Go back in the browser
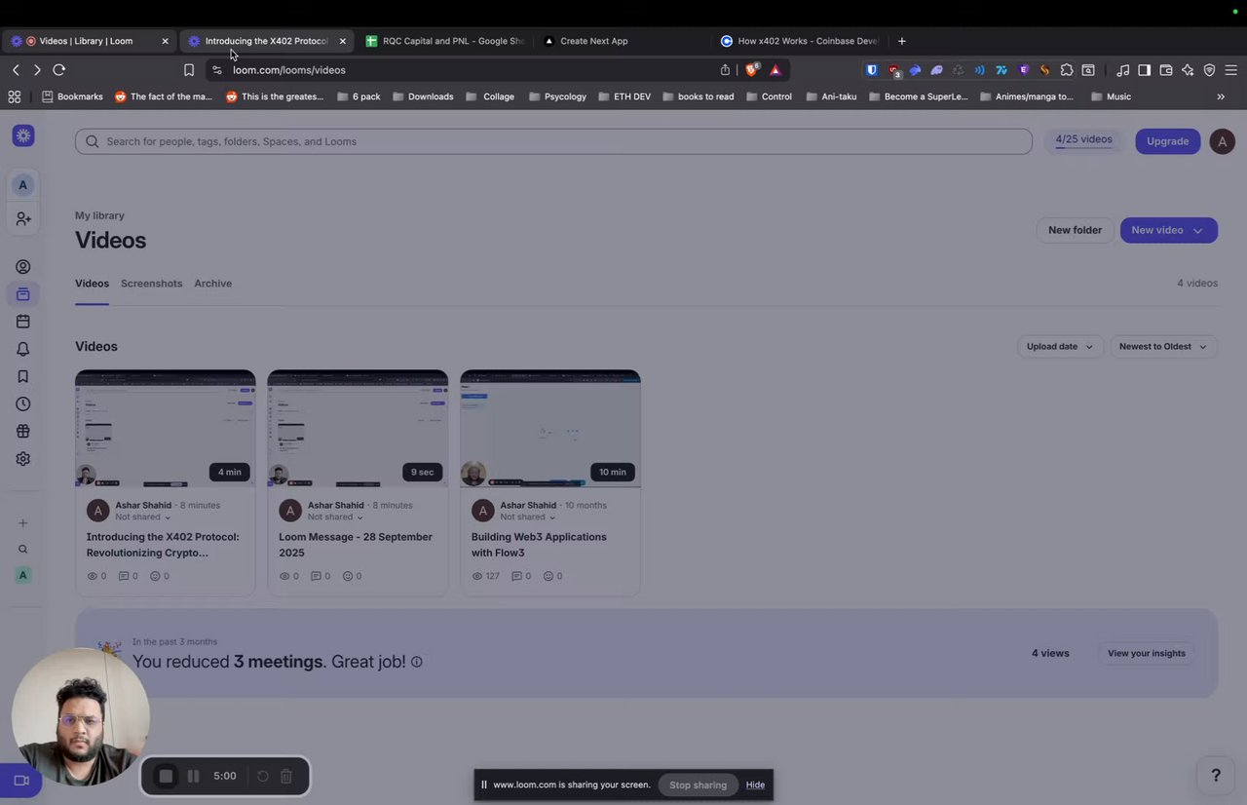The image size is (1247, 805). [x=16, y=70]
